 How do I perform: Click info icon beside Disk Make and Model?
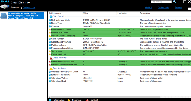coord(50,20)
